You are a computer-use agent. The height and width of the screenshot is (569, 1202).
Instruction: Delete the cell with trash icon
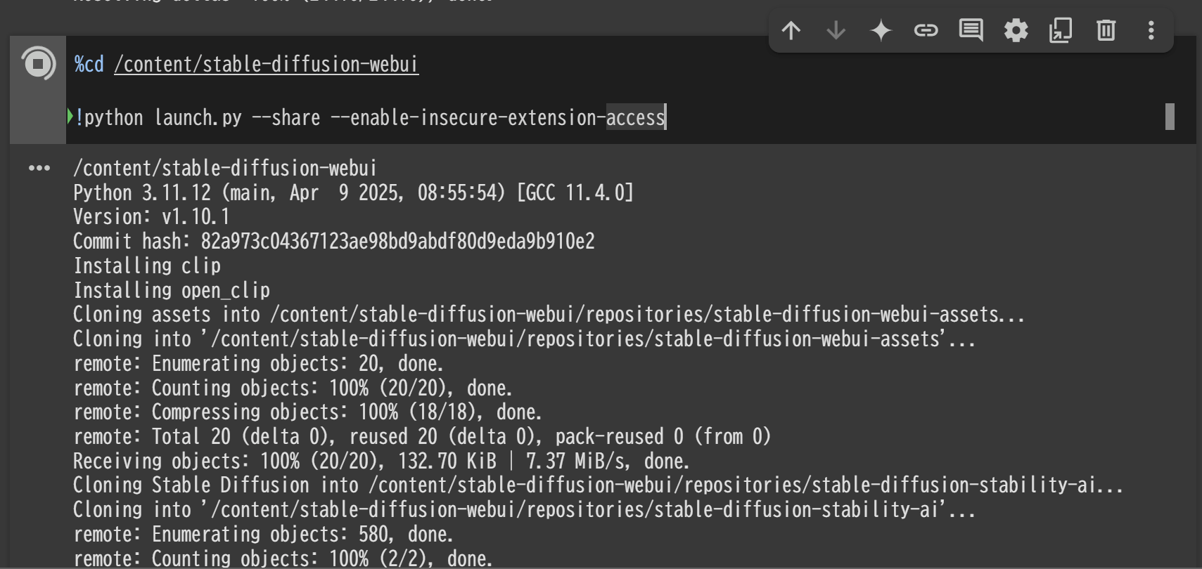1106,30
